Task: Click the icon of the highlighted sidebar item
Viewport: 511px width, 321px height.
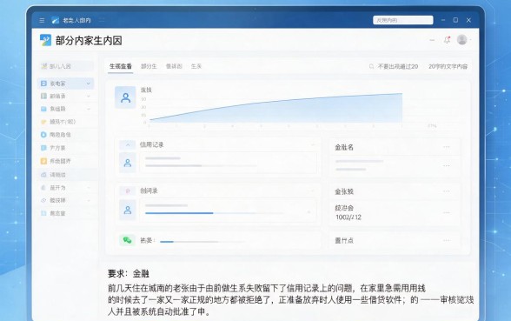Action: 43,84
